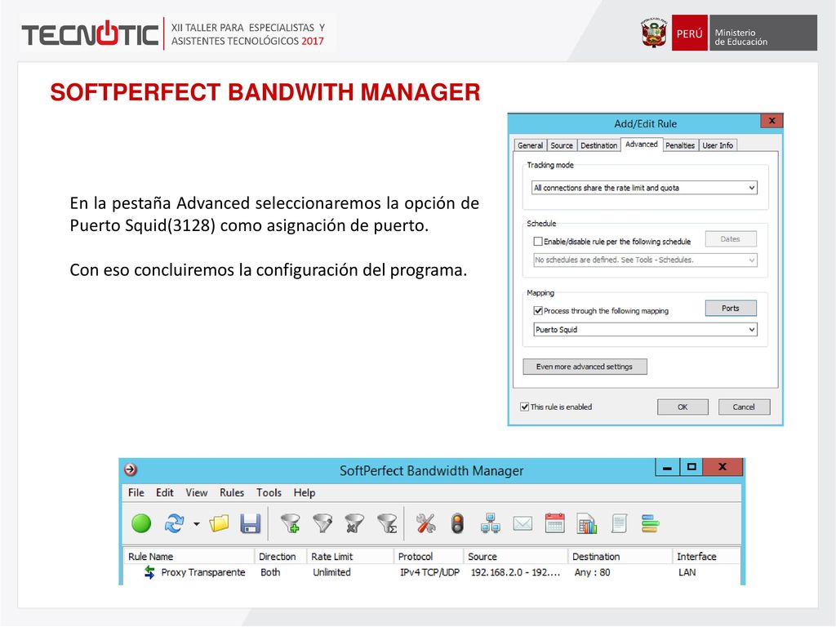Click the IPv4 TCP/UDP protocol cell
Viewport: 836px width, 627px height.
429,572
